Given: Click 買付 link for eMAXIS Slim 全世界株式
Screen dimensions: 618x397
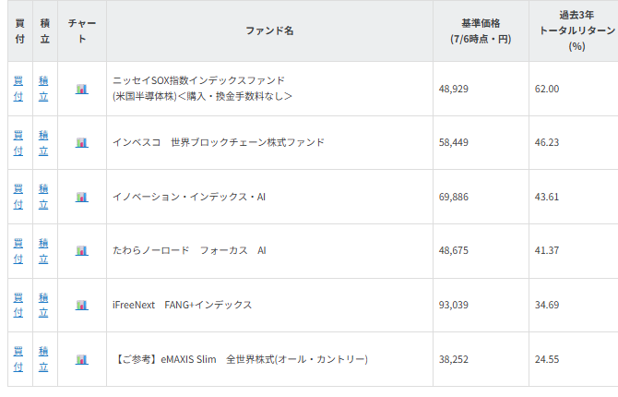Looking at the screenshot, I should click(x=18, y=359).
